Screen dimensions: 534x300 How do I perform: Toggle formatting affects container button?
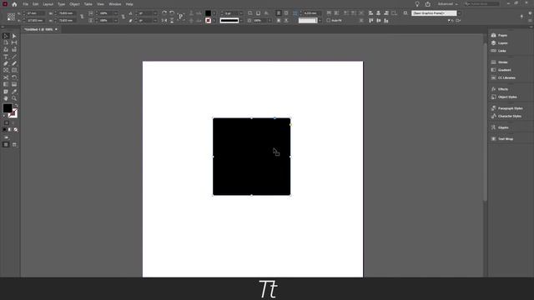pos(7,122)
